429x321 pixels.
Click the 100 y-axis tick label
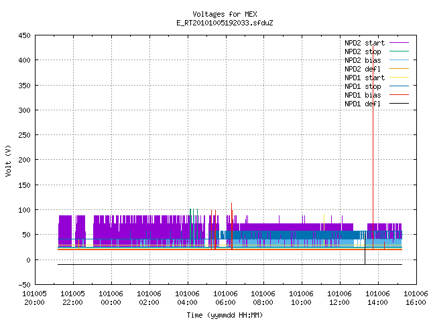coord(24,210)
